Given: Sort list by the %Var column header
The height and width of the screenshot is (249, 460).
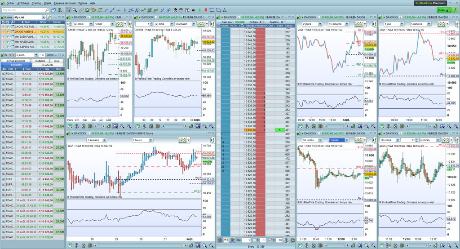Looking at the screenshot, I should 44,22.
